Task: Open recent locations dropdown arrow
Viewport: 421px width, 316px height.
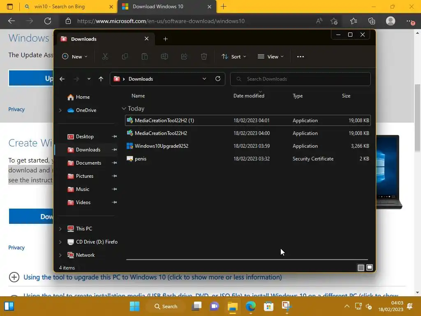Action: [x=89, y=79]
